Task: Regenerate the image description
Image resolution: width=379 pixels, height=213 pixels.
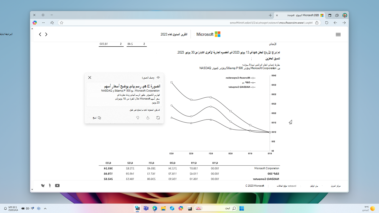Action: coord(158,118)
